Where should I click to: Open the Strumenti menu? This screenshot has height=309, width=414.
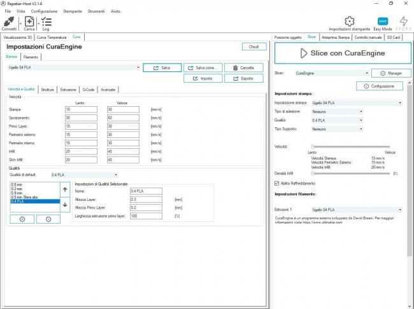[x=97, y=11]
